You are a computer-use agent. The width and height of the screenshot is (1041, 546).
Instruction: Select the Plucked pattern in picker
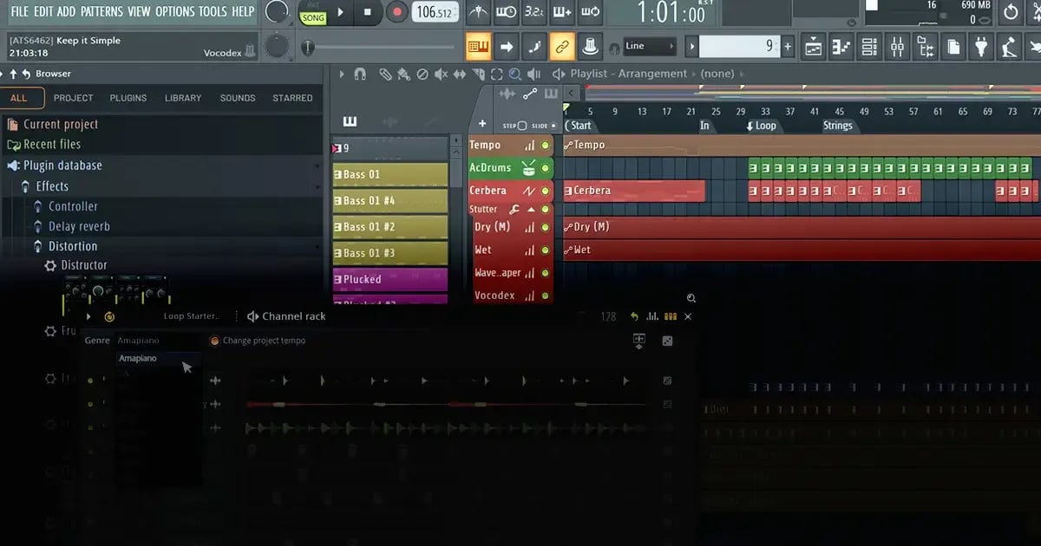(x=390, y=280)
